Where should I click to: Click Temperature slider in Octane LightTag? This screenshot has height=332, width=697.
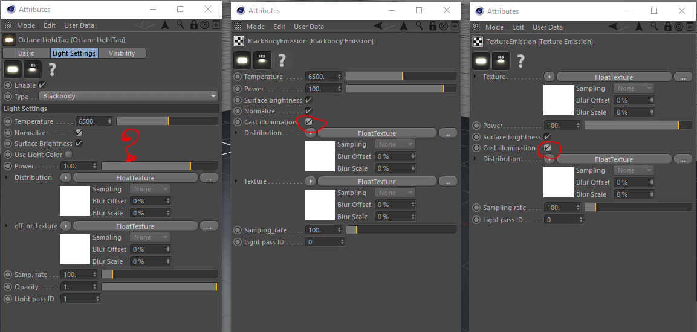167,121
